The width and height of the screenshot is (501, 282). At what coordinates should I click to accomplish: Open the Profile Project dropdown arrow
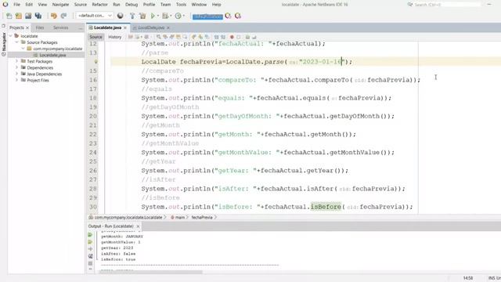183,16
